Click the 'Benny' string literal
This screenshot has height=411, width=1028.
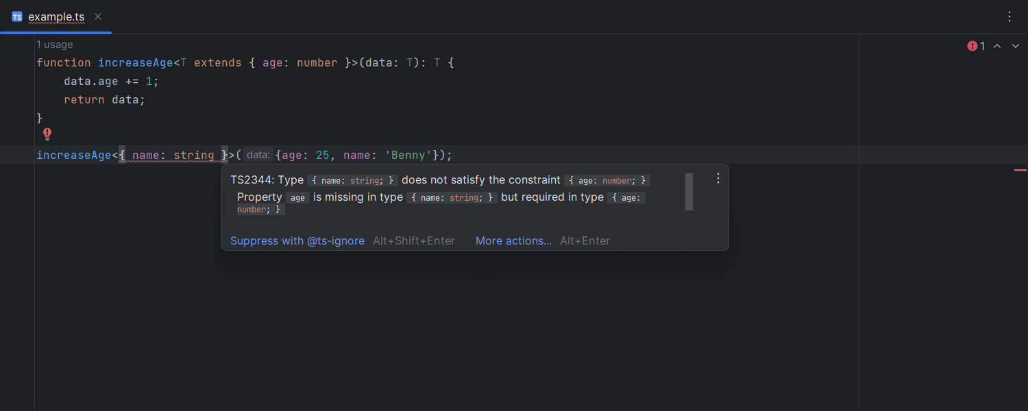tap(408, 155)
